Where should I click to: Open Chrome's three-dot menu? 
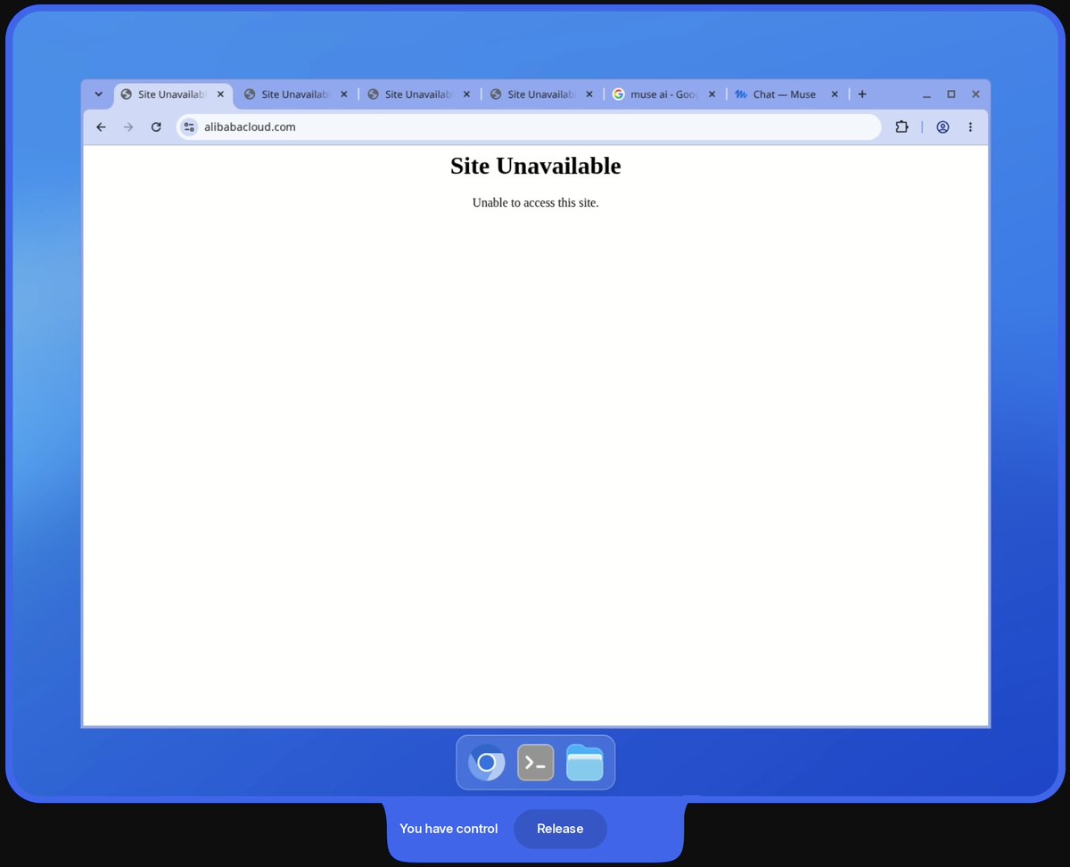pyautogui.click(x=970, y=127)
